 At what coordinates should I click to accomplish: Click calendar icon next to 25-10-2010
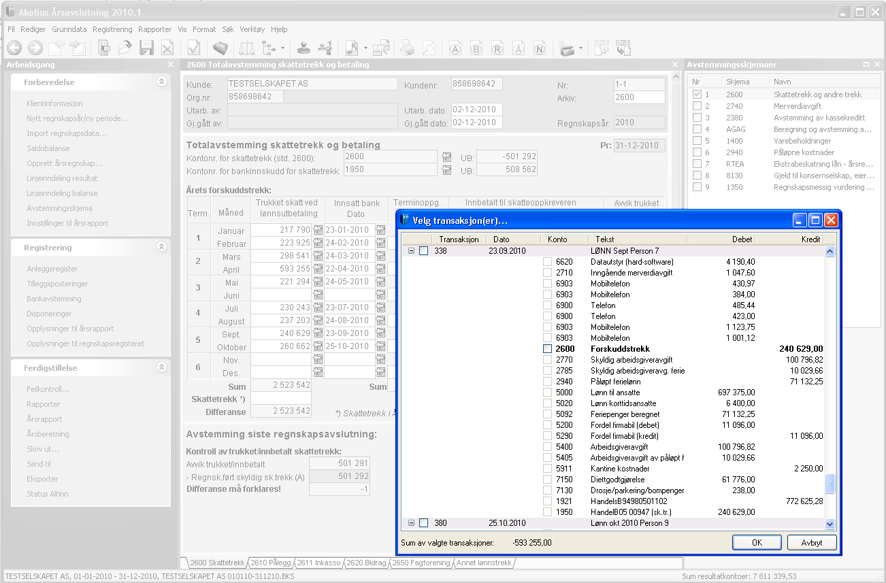point(381,346)
